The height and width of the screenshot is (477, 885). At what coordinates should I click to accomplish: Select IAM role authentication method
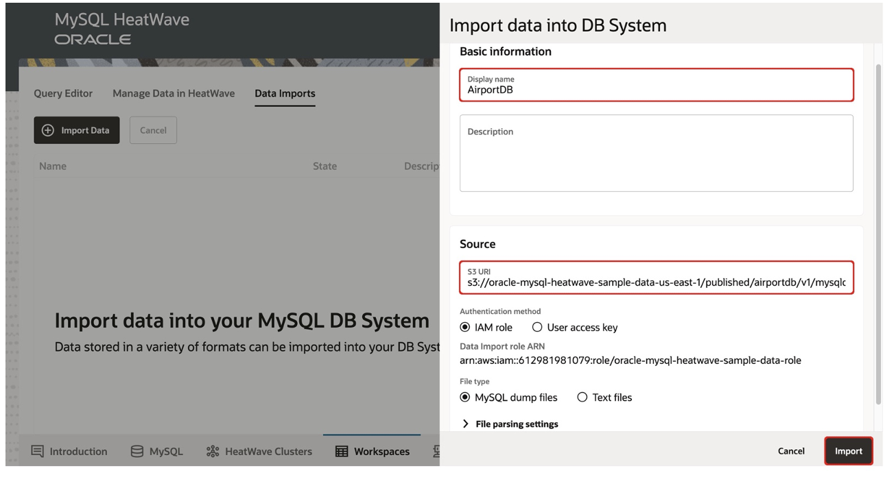point(465,328)
